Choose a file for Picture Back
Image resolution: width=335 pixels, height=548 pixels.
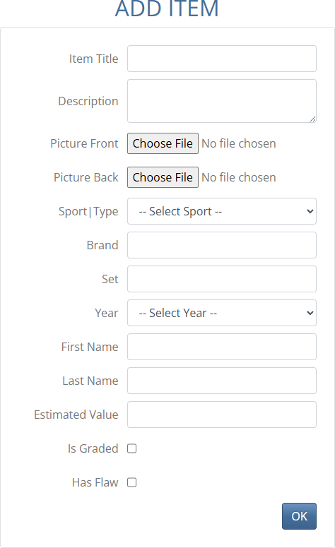[163, 177]
